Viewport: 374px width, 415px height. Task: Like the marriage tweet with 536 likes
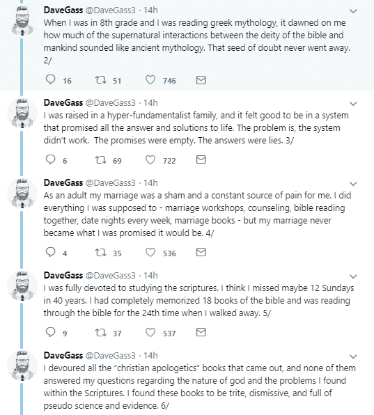point(150,252)
